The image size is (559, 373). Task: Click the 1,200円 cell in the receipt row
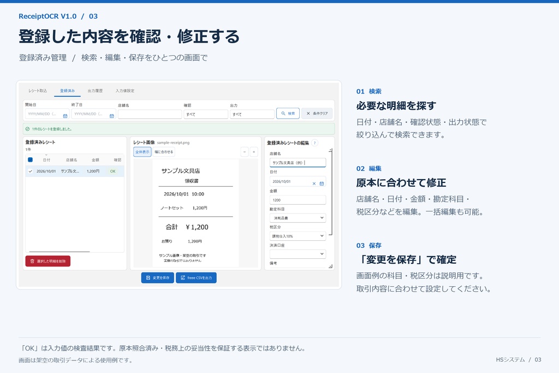93,171
